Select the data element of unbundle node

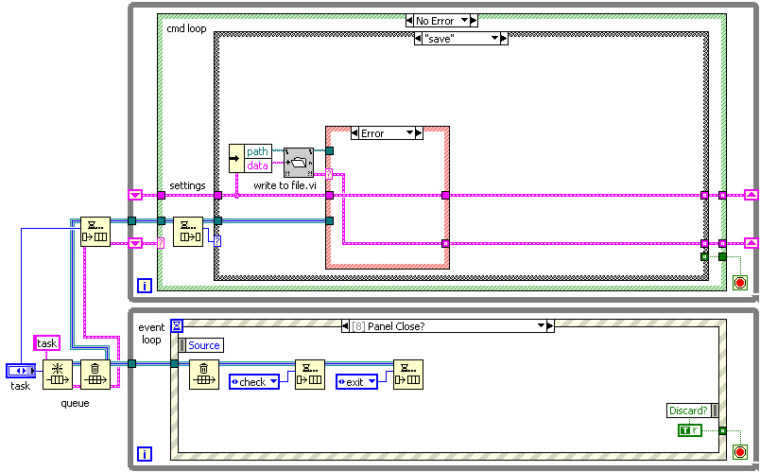(x=258, y=166)
